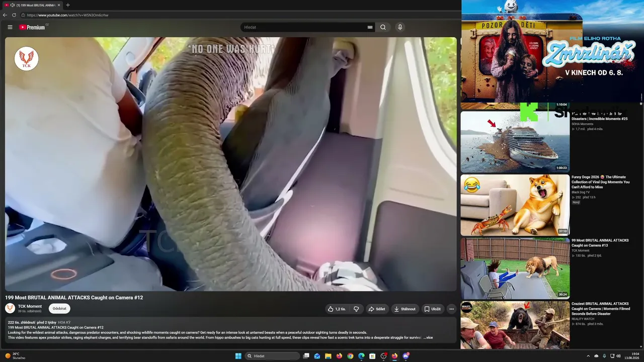Open the Windows Start menu
This screenshot has height=362, width=644.
coord(238,356)
